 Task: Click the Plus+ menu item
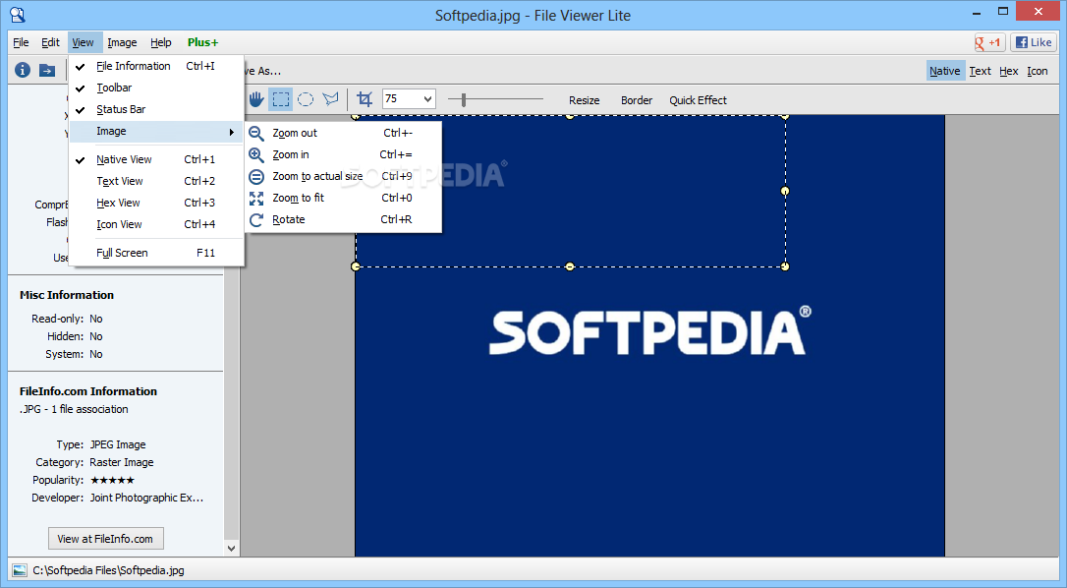pyautogui.click(x=202, y=42)
